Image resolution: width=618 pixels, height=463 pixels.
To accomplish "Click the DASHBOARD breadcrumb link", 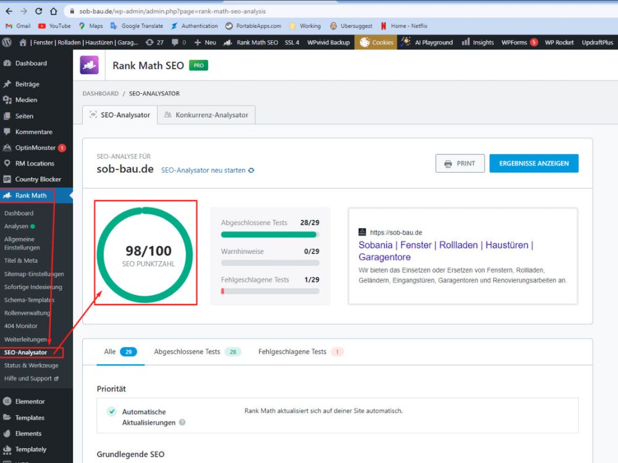I will point(100,93).
